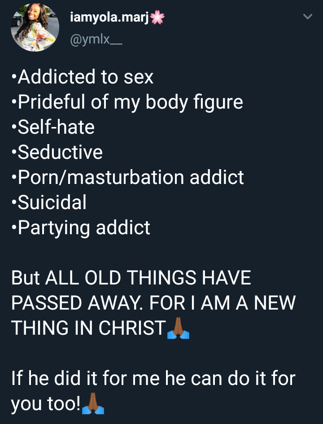
Task: Click the word "figure" in the tweet
Action: [x=217, y=102]
